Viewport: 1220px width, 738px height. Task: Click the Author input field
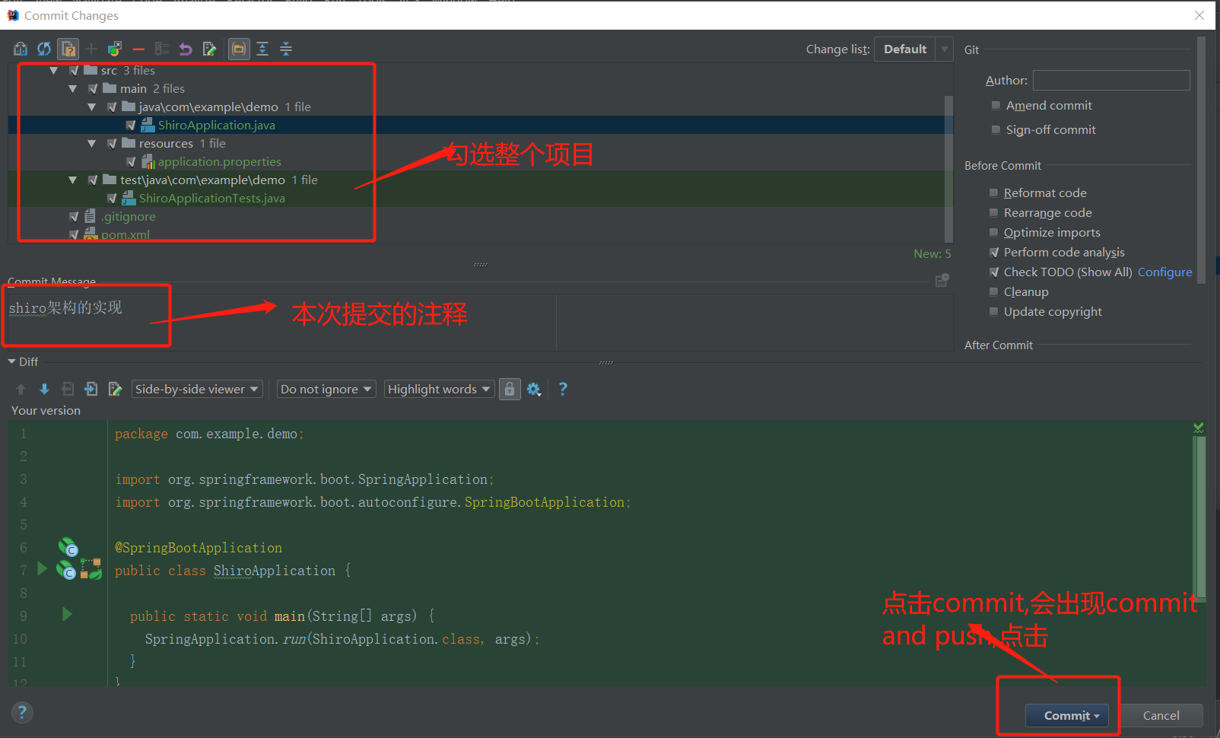[x=1111, y=80]
